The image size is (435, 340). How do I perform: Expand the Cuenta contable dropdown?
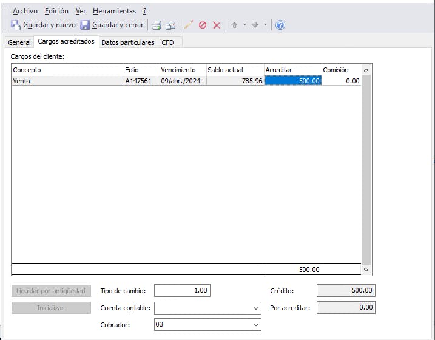255,308
